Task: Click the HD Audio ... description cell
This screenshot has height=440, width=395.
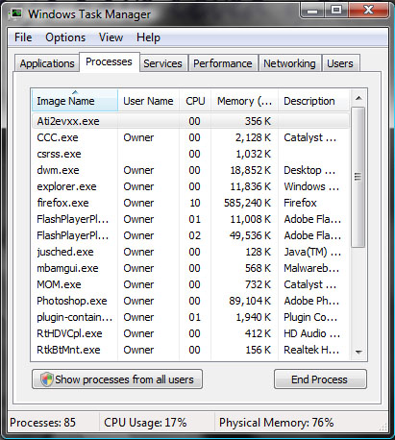Action: [x=311, y=333]
